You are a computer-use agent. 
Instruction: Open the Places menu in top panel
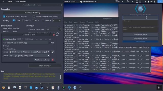(10, 2)
